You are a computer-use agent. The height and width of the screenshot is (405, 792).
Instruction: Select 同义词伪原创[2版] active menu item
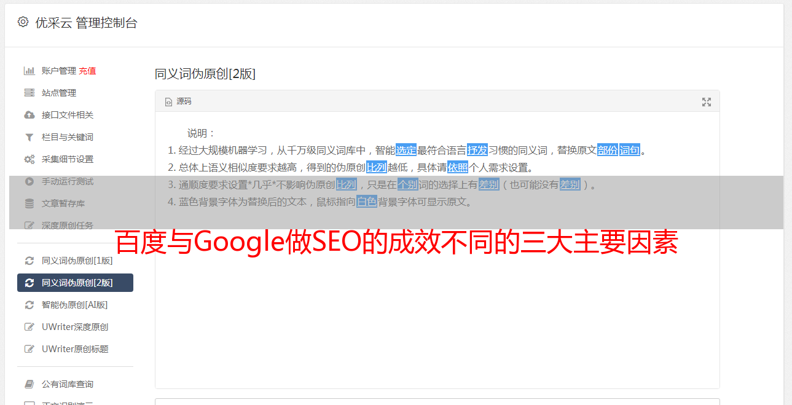(75, 283)
